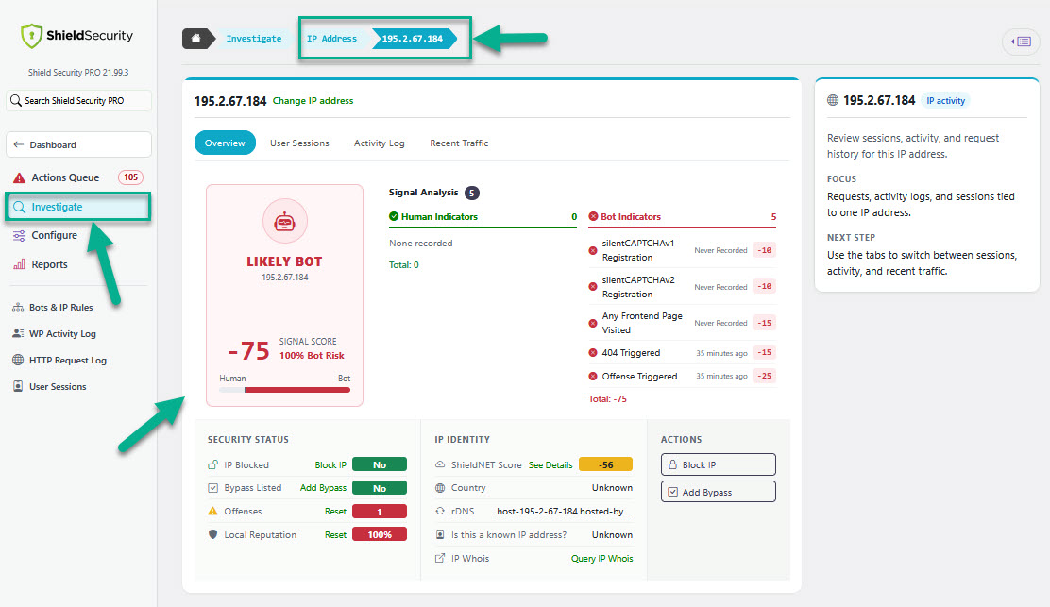Image resolution: width=1050 pixels, height=607 pixels.
Task: Click the IP Blocked unlock icon
Action: 213,464
